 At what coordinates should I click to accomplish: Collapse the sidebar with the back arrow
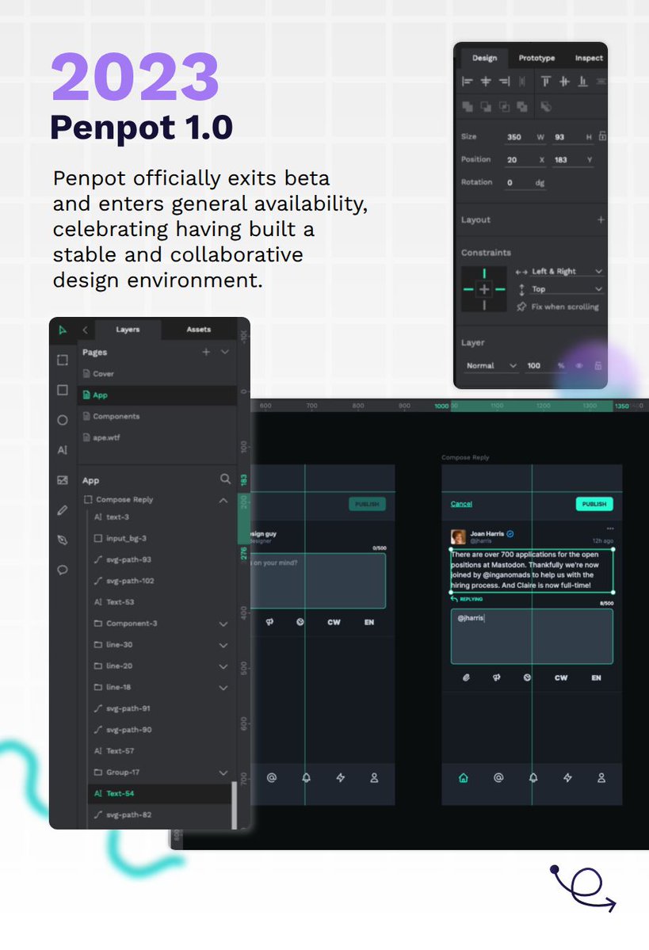pyautogui.click(x=85, y=330)
